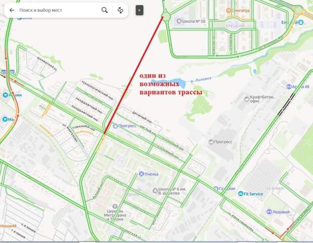
Task: Click the magnifier search icon
Action: 105,10
